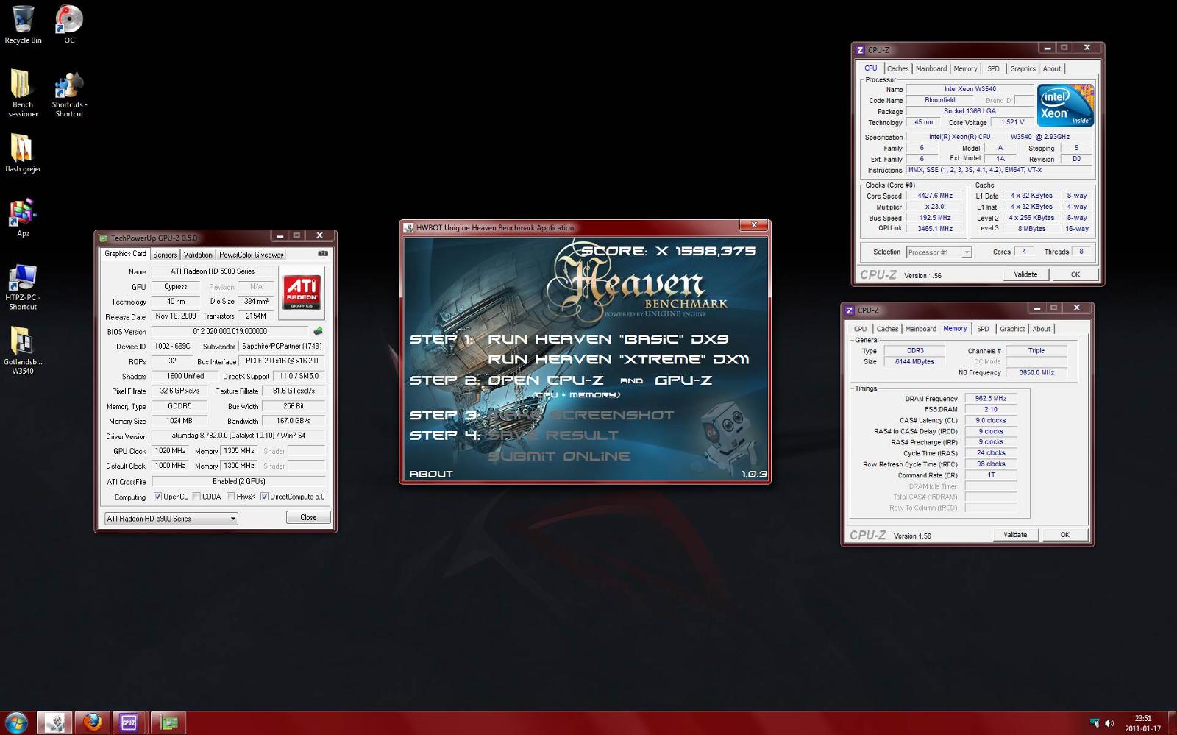Open the PowerColor Giveaway tab
This screenshot has height=735, width=1177.
[x=251, y=255]
